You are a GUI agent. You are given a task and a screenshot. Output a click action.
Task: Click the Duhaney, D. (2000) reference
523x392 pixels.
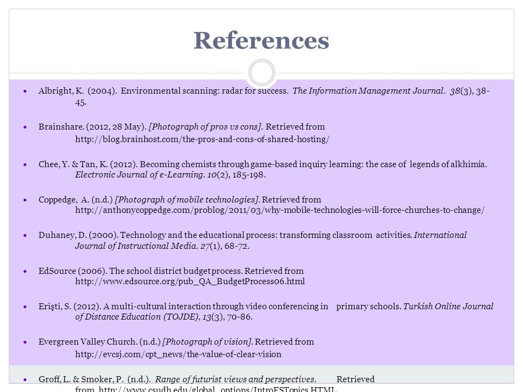[x=252, y=240]
